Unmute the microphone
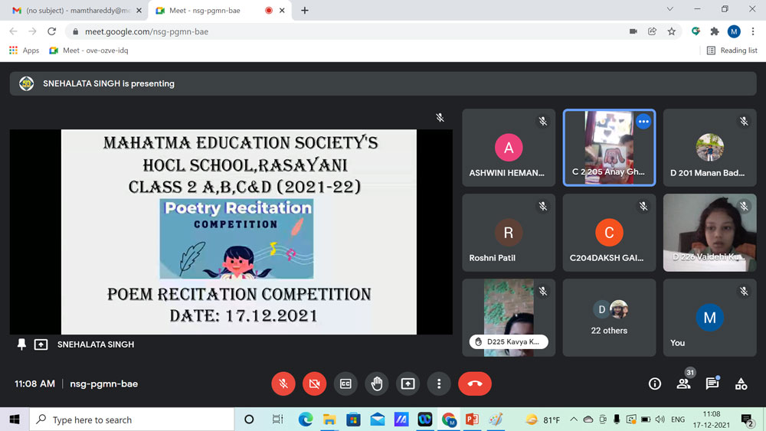766x431 pixels. 283,384
